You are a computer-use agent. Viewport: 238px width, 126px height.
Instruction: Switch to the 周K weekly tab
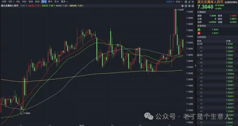pyautogui.click(x=50, y=2)
